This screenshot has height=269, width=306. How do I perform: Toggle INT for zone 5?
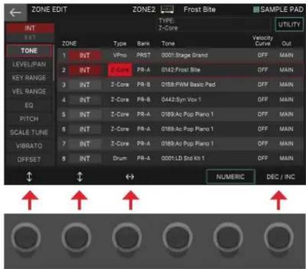(x=85, y=115)
